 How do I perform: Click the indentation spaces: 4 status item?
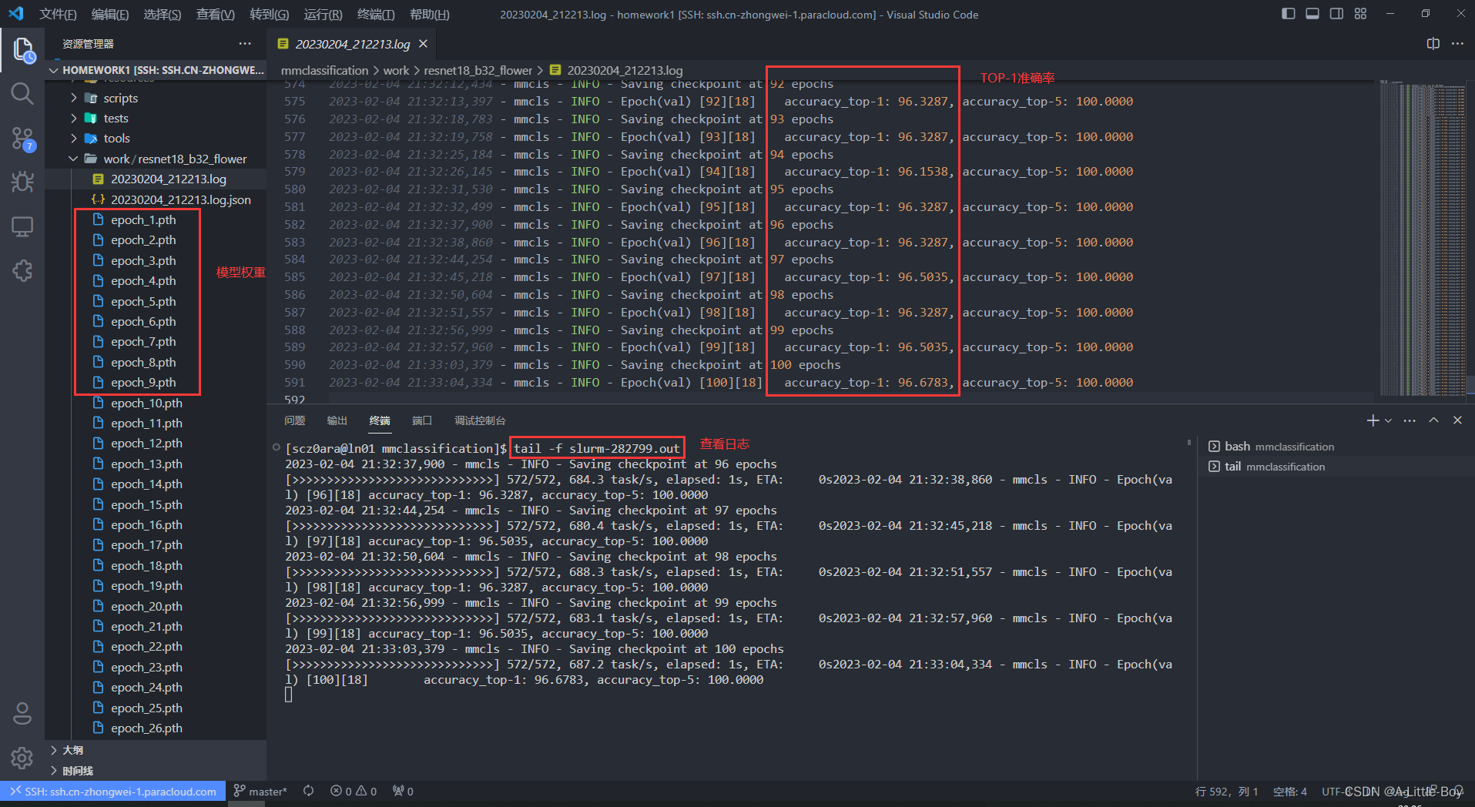click(1290, 792)
